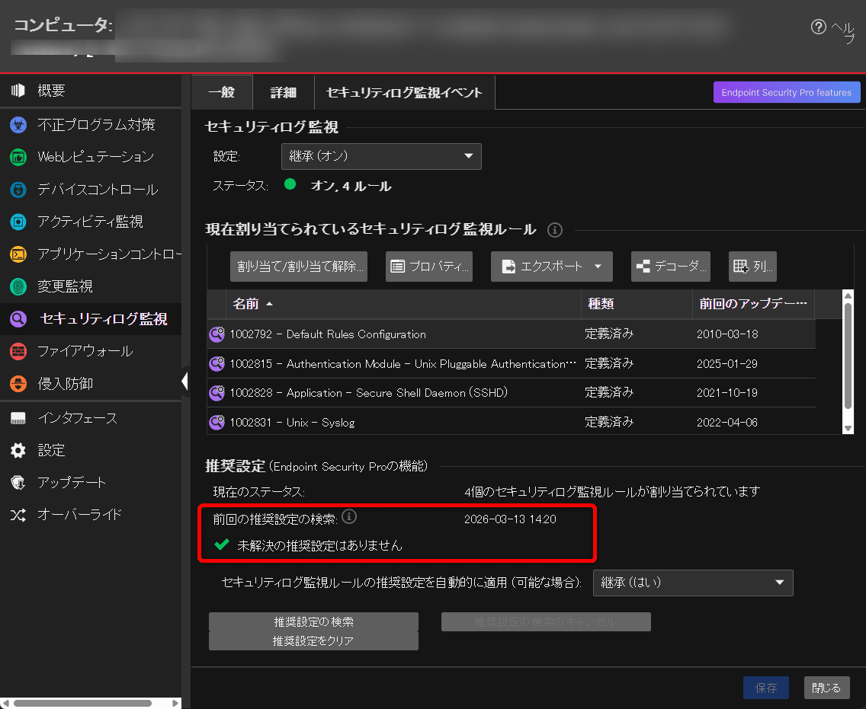Select 不正プログラム対策 biohazard icon
This screenshot has height=709, width=866.
pos(18,125)
